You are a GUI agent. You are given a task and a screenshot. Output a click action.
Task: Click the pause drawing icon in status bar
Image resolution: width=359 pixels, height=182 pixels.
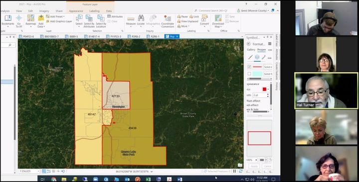pos(234,171)
